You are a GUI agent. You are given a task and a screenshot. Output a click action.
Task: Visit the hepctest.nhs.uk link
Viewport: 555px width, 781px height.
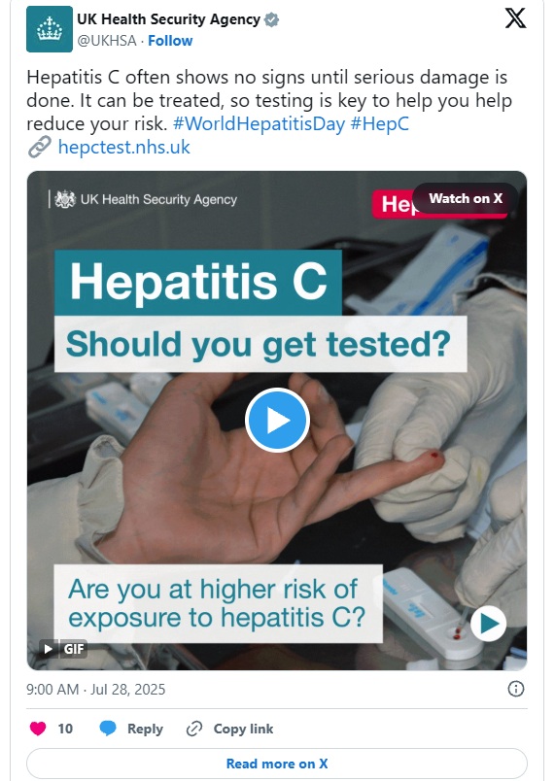[x=124, y=147]
